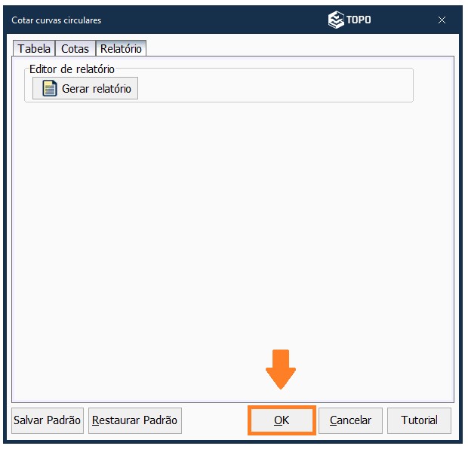Viewport: 468px width, 449px height.
Task: Switch to the Tabela tab
Action: click(x=34, y=49)
